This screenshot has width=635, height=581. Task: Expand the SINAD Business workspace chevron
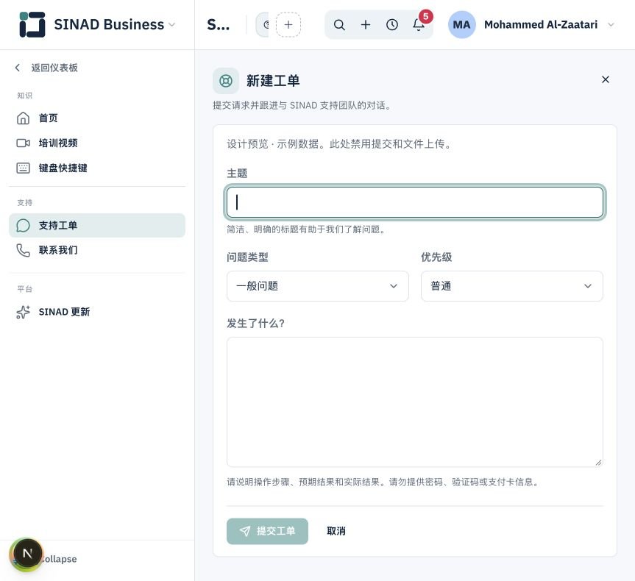click(172, 25)
